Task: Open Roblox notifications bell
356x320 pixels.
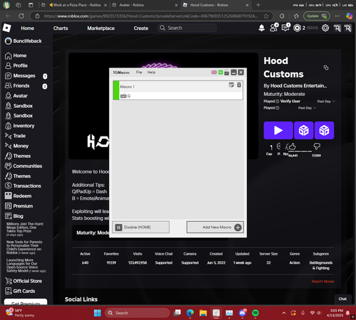Action: pos(261,28)
